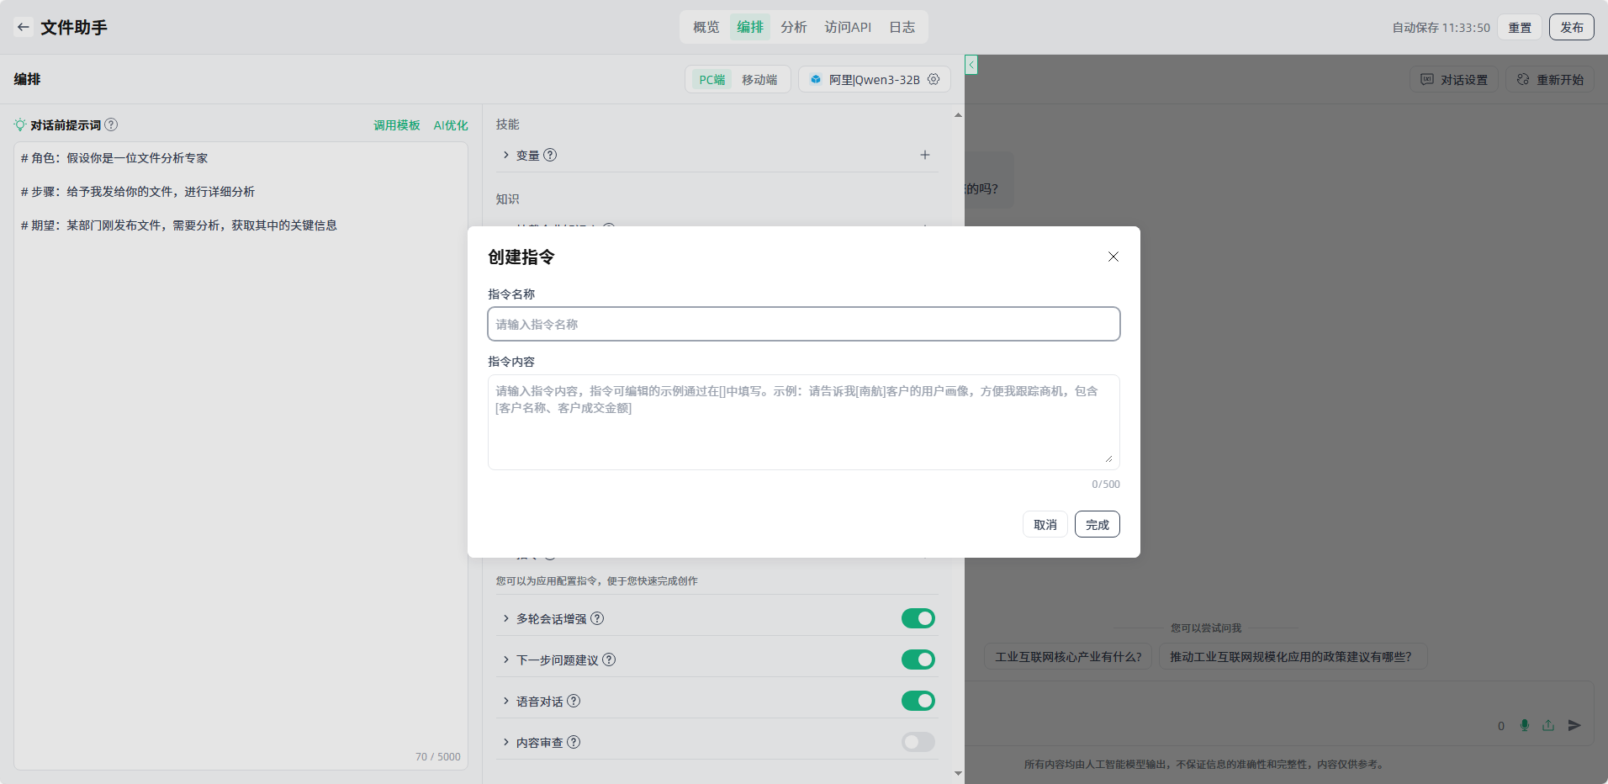Close the 创建指令 dialog

pos(1113,257)
